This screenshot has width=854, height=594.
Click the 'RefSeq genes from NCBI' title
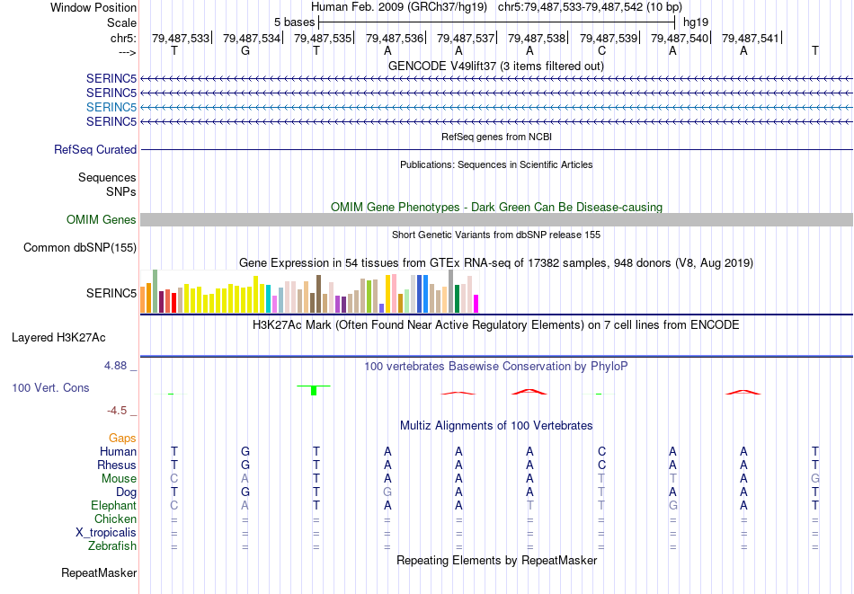[496, 137]
